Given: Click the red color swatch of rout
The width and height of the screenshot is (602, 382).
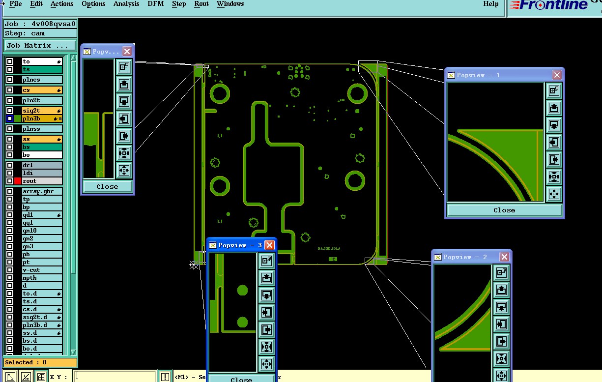Looking at the screenshot, I should click(x=18, y=181).
